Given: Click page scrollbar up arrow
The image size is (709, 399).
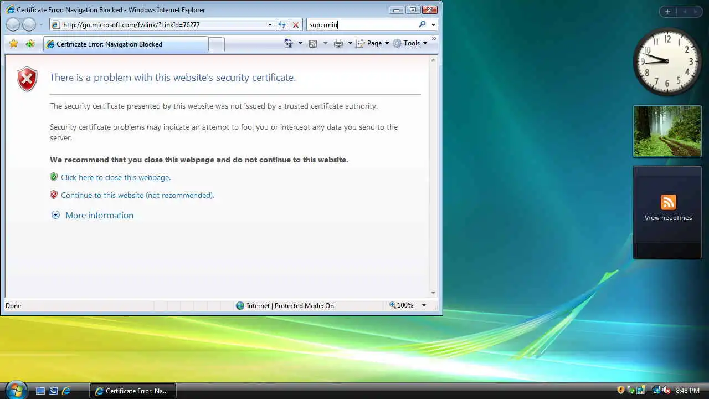Looking at the screenshot, I should tap(434, 59).
